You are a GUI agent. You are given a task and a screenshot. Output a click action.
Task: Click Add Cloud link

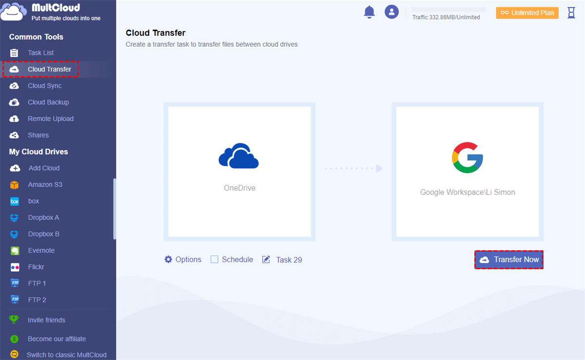(x=44, y=168)
